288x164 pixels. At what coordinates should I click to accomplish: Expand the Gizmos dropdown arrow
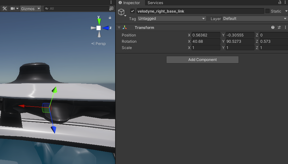(x=38, y=8)
